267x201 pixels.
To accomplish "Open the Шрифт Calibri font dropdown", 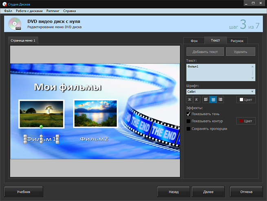I will click(221, 92).
